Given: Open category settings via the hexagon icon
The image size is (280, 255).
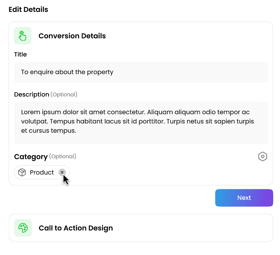Looking at the screenshot, I should click(262, 157).
